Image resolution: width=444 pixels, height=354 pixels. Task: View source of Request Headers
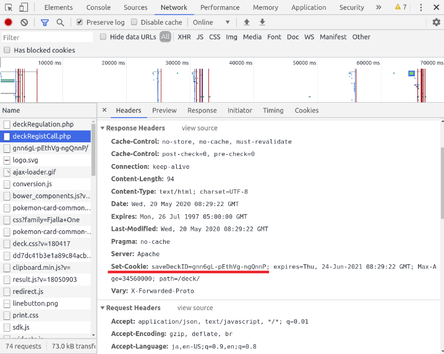point(195,308)
